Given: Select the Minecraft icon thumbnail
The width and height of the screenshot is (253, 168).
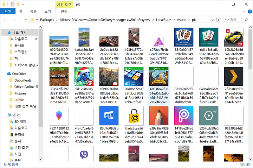Looking at the screenshot, I should coord(59,76).
